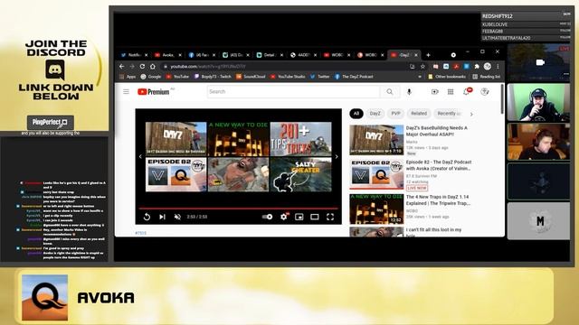579x325 pixels.
Task: Open the Create video camera icon
Action: 434,92
